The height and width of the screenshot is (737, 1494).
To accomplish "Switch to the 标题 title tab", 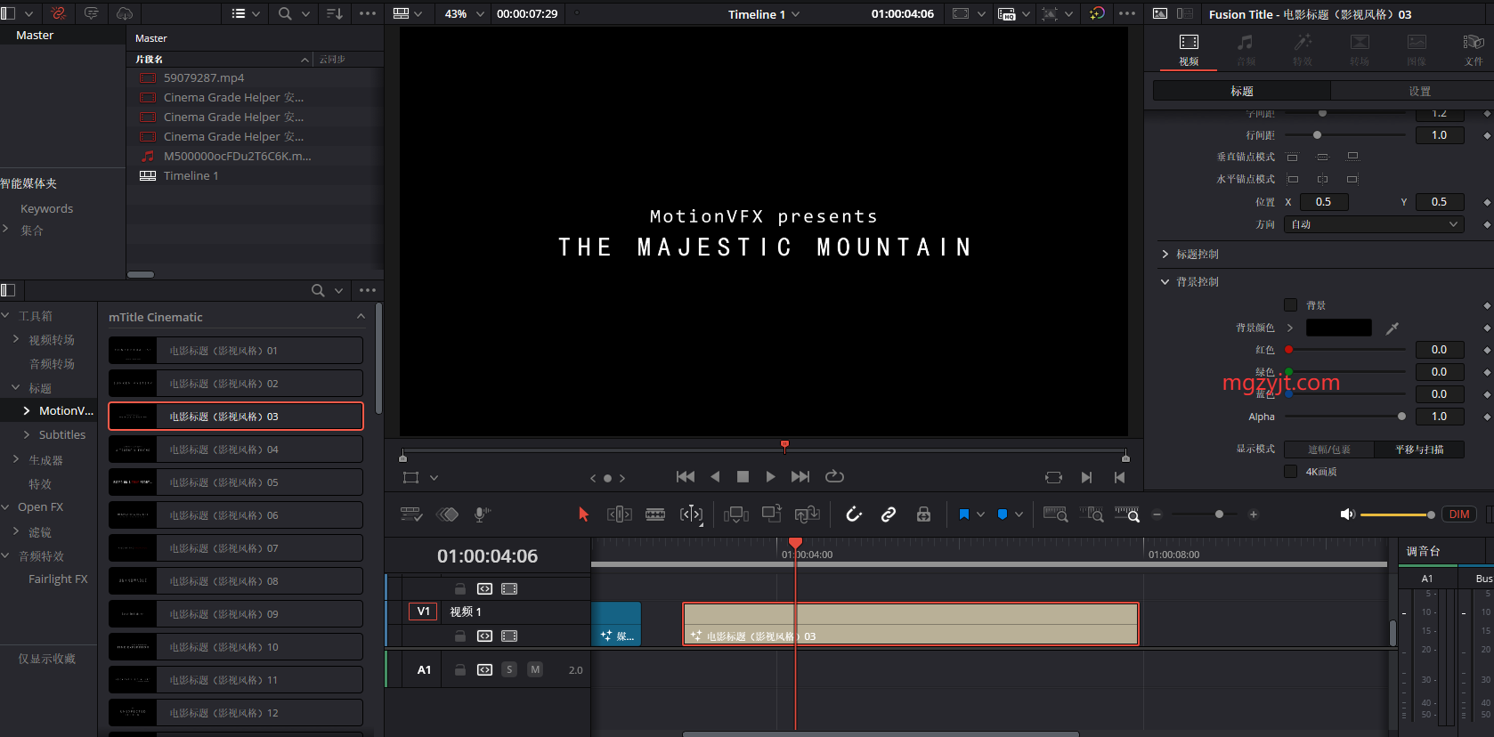I will tap(1242, 91).
